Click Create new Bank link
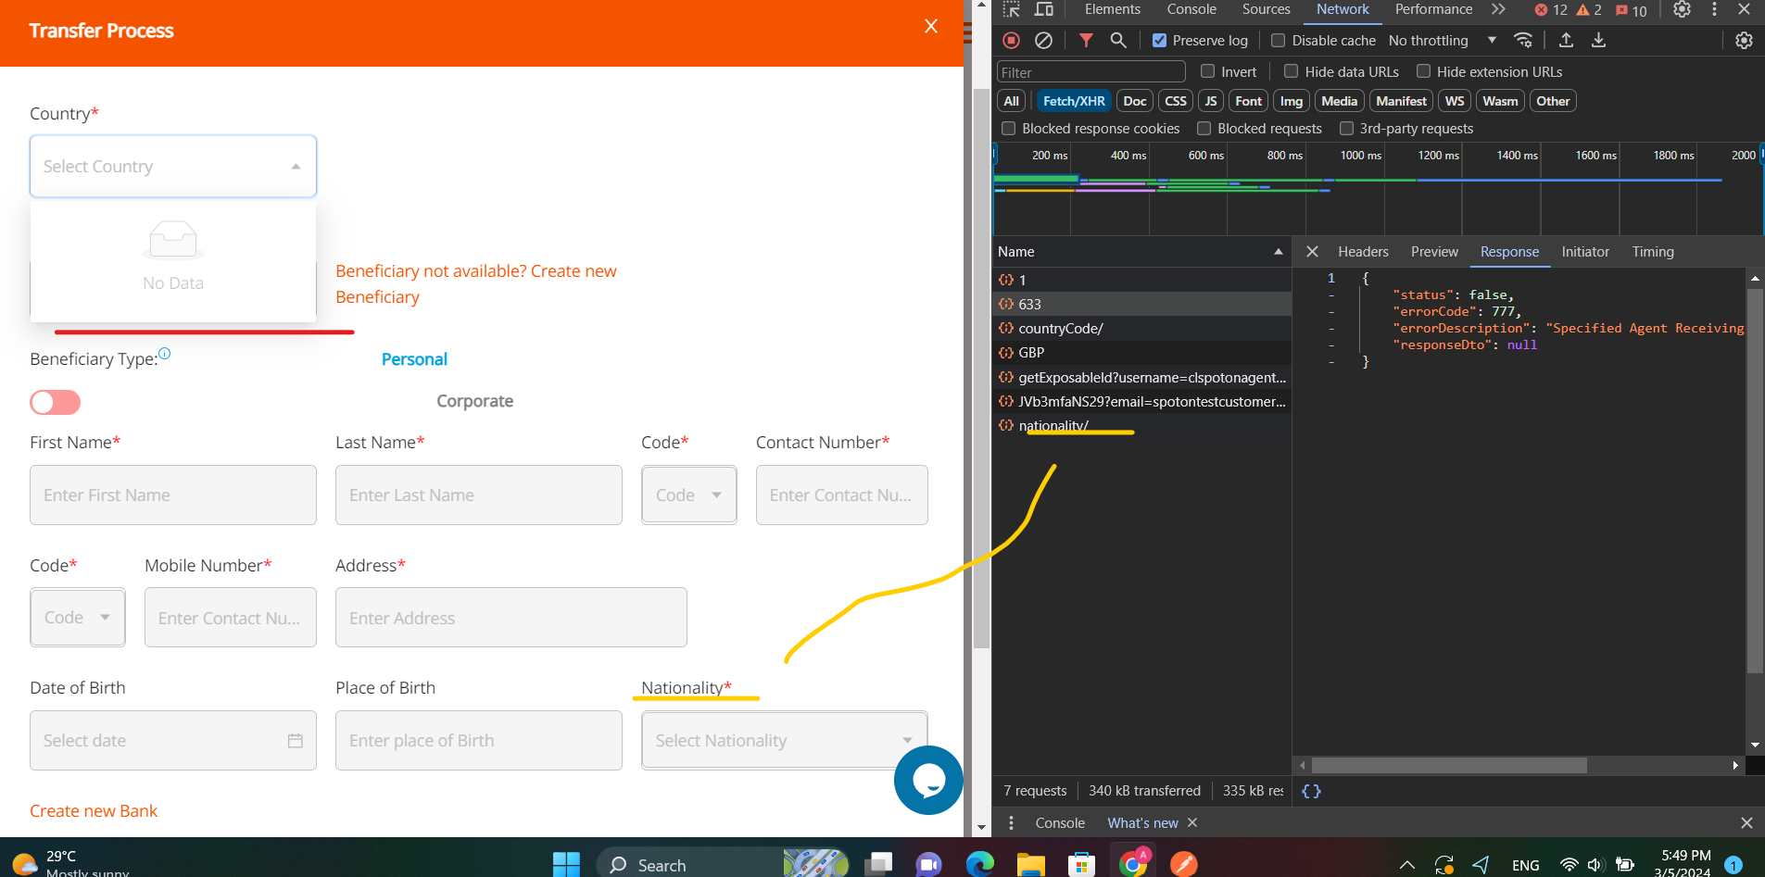 (x=94, y=811)
